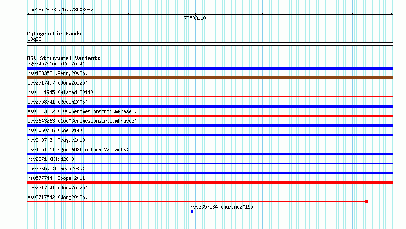Select the Cytogenetic Bands track title
The width and height of the screenshot is (406, 229).
[x=54, y=34]
